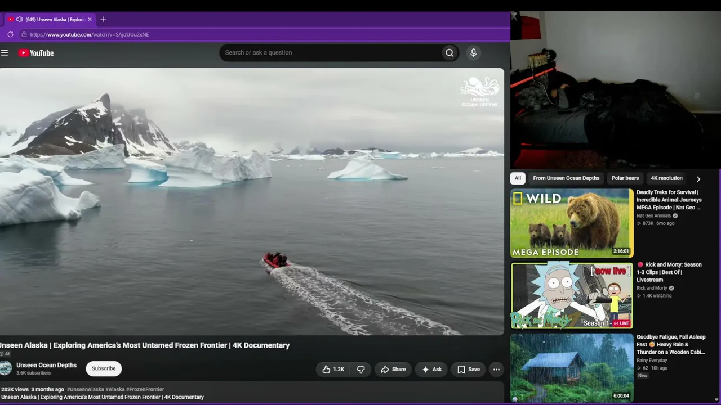Click Unseen Ocean Depths watermark in video
This screenshot has height=405, width=721.
pos(480,92)
